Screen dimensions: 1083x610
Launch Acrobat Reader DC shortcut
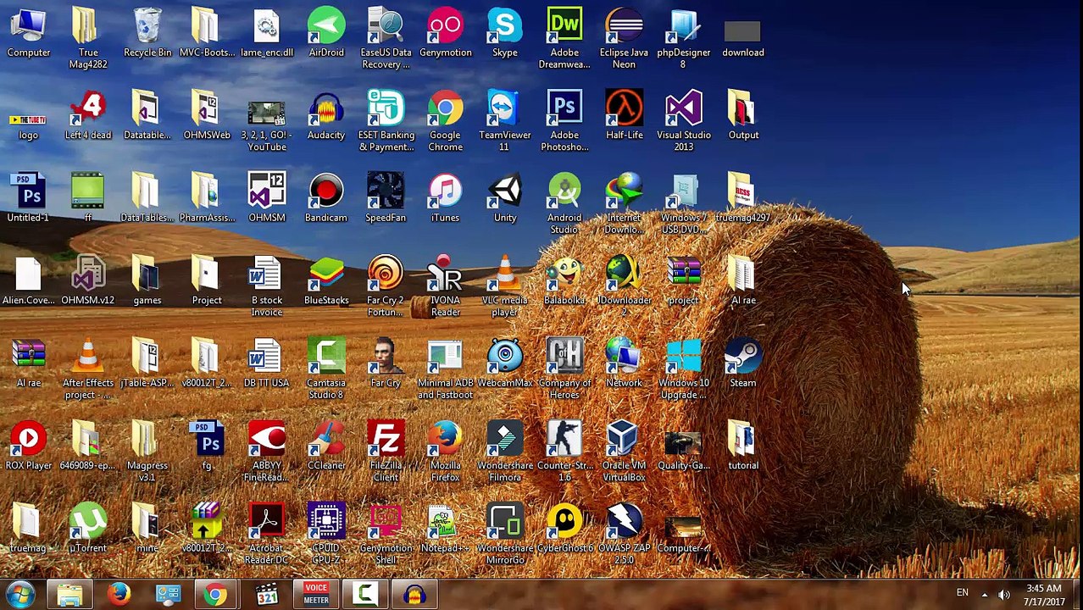click(266, 535)
